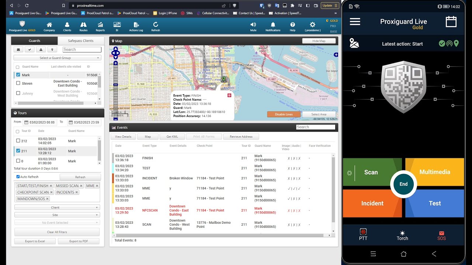Image resolution: width=472 pixels, height=265 pixels.
Task: Click the location pin icon in Guards panel
Action: (52, 50)
